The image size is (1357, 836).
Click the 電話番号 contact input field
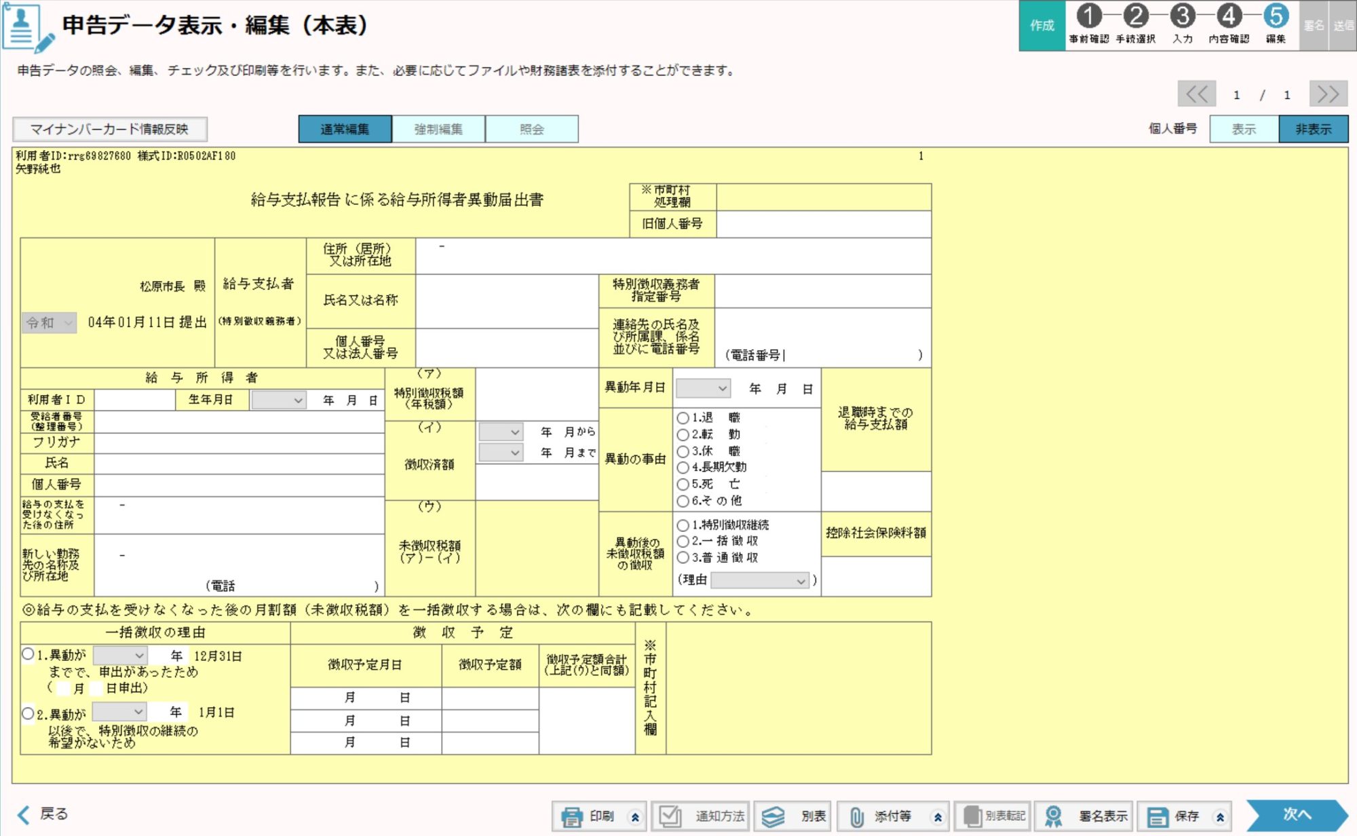pos(851,355)
